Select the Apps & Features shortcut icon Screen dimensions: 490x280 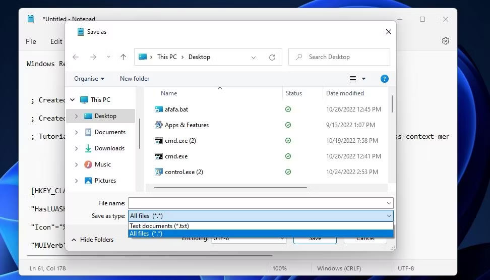(x=159, y=125)
